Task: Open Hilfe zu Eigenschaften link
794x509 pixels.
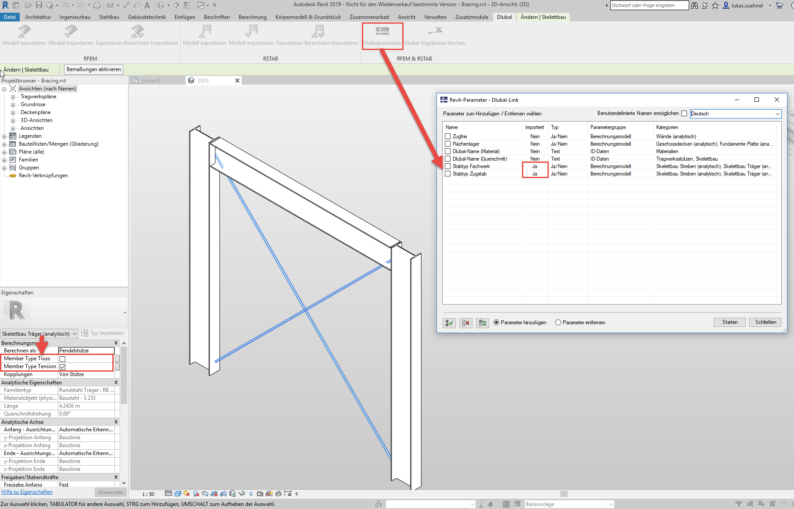Action: (27, 492)
